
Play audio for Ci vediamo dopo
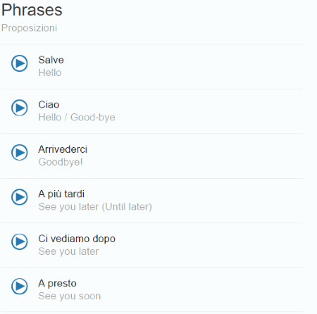point(20,241)
